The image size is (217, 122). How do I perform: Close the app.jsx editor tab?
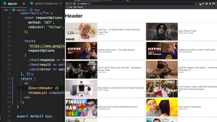point(24,4)
